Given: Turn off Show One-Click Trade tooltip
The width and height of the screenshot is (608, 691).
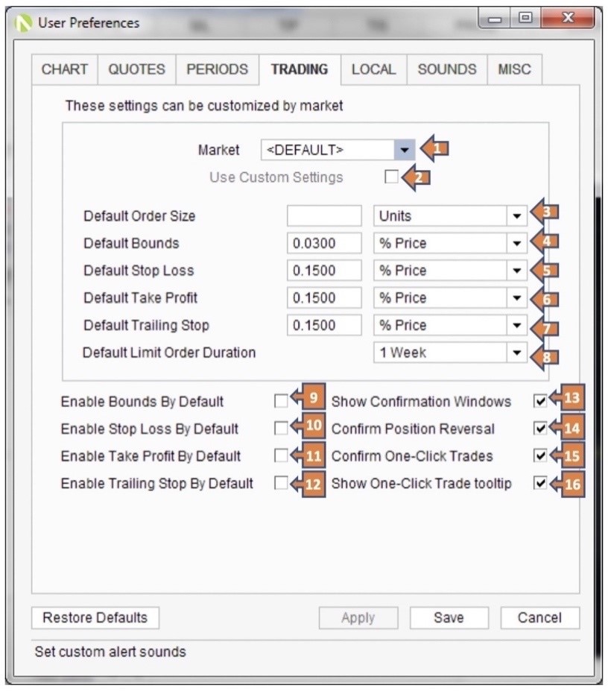Looking at the screenshot, I should pos(540,484).
